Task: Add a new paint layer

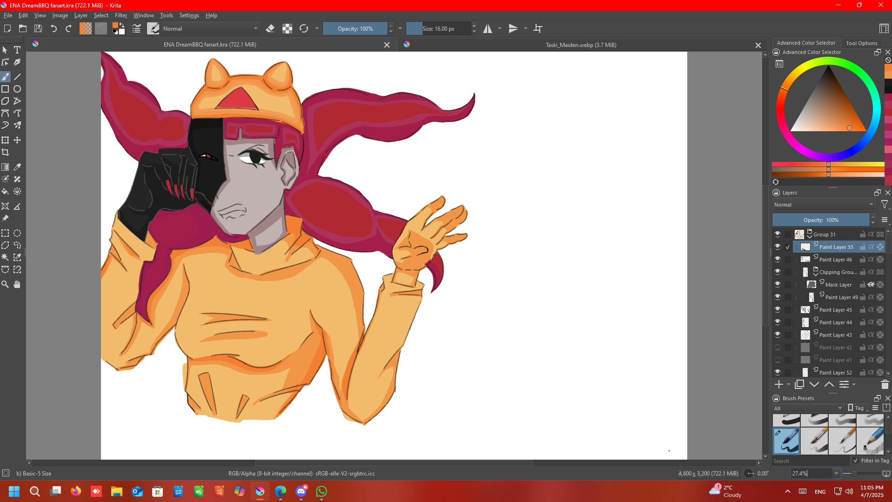Action: (x=779, y=384)
